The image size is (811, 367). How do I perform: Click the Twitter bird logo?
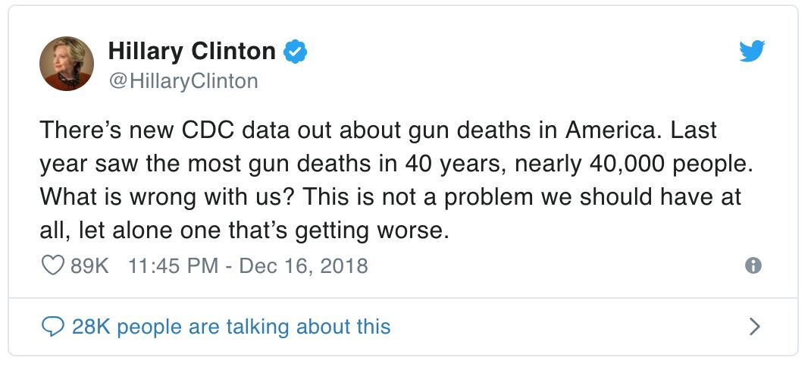pyautogui.click(x=753, y=51)
